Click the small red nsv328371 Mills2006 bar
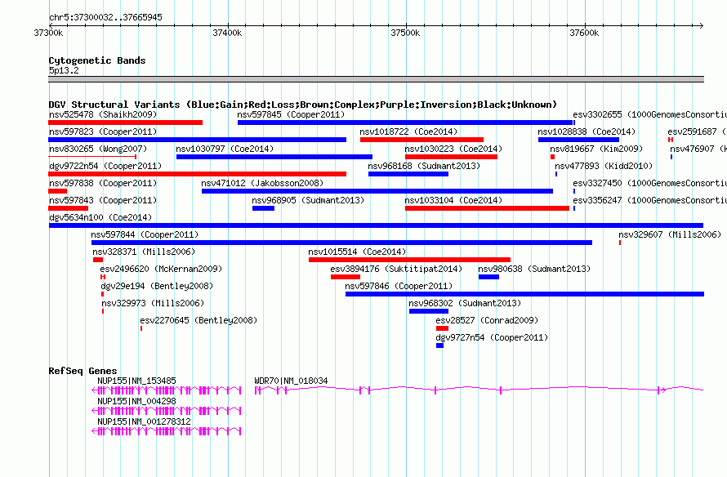This screenshot has width=727, height=477. coord(98,260)
